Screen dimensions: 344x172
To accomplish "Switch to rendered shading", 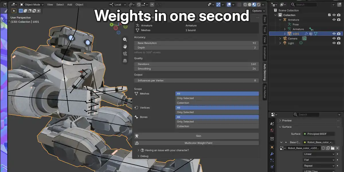I will coord(259,5).
